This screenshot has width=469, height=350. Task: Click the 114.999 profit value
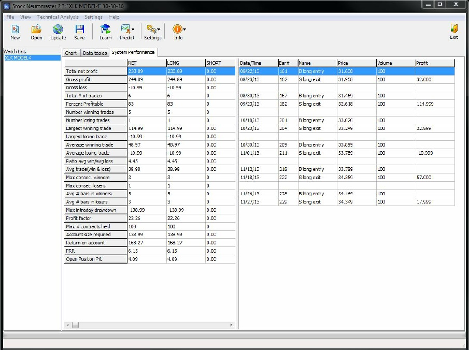coord(425,104)
